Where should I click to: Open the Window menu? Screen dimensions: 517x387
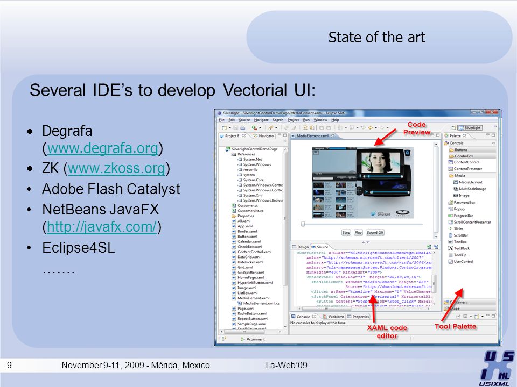[x=320, y=120]
